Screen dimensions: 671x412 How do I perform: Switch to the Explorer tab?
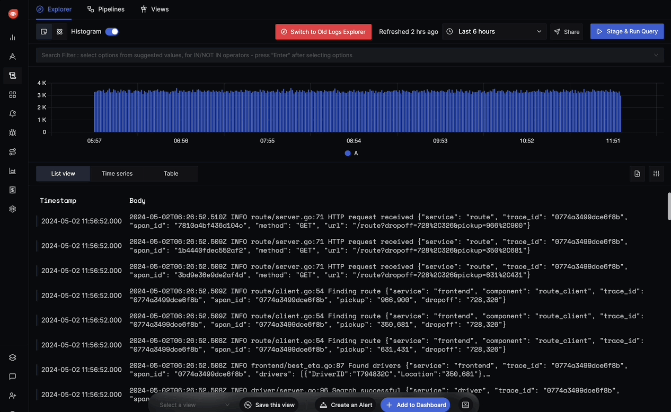click(x=54, y=9)
